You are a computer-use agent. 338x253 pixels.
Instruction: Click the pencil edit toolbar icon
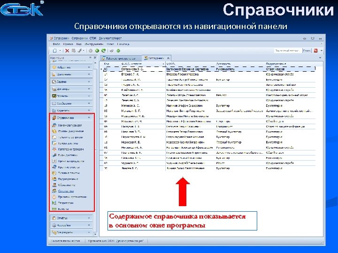pos(111,51)
